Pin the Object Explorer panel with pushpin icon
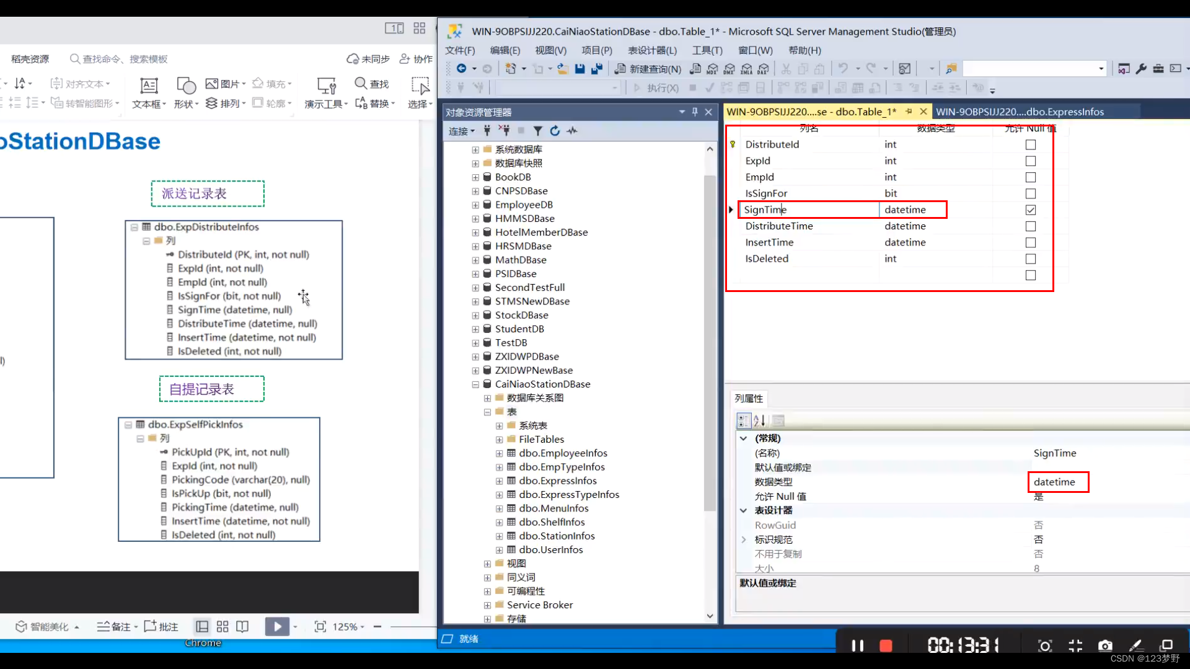 coord(695,112)
